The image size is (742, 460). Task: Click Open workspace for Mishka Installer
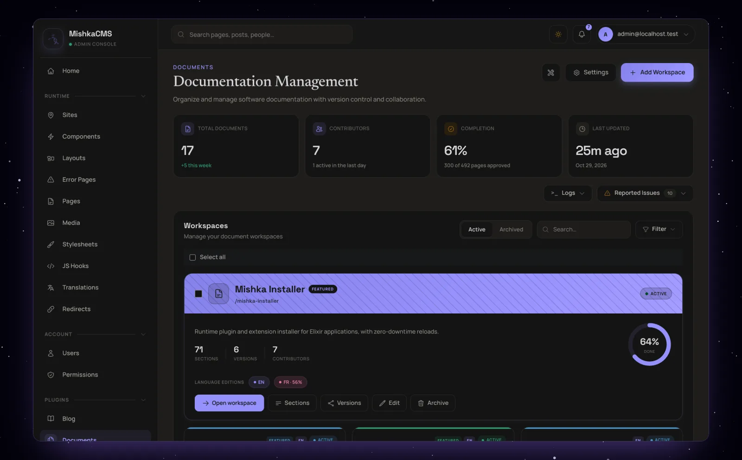[229, 403]
